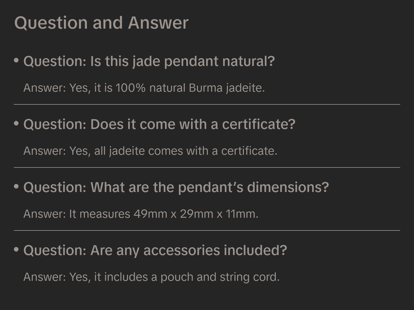Click the divider line below the certificate answer

[207, 167]
